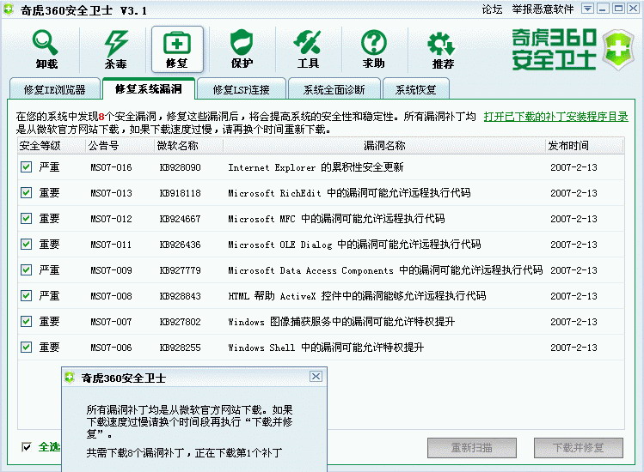Viewport: 644px width, 472px height.
Task: Click the 下载并修复 button
Action: [579, 448]
